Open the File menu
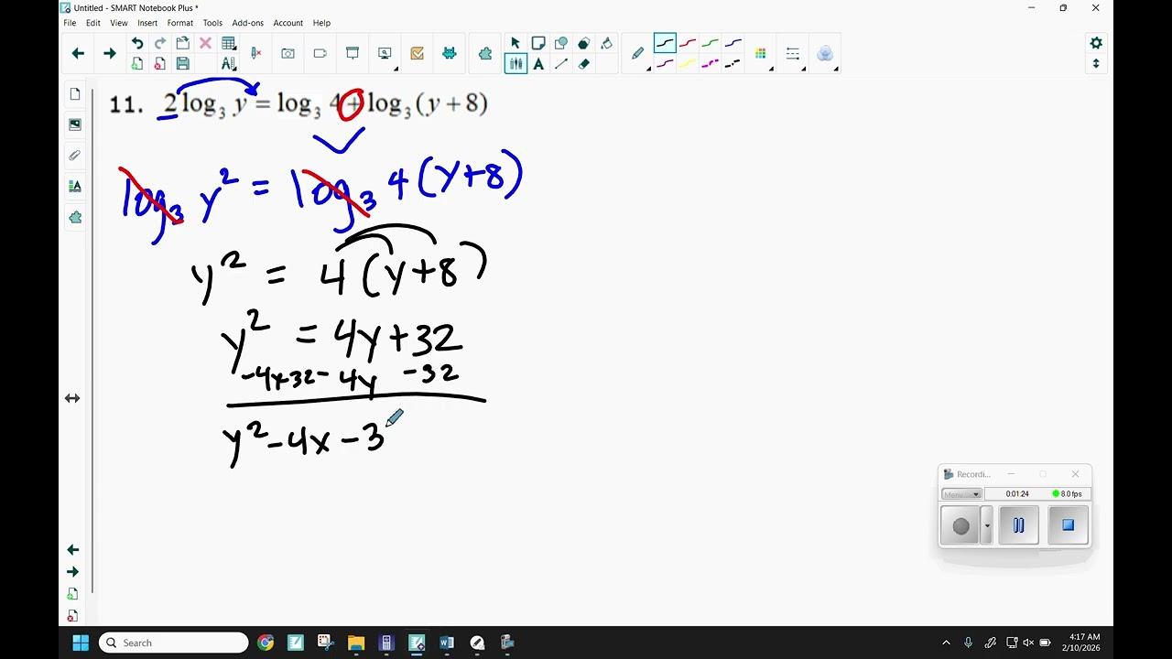 (x=70, y=23)
